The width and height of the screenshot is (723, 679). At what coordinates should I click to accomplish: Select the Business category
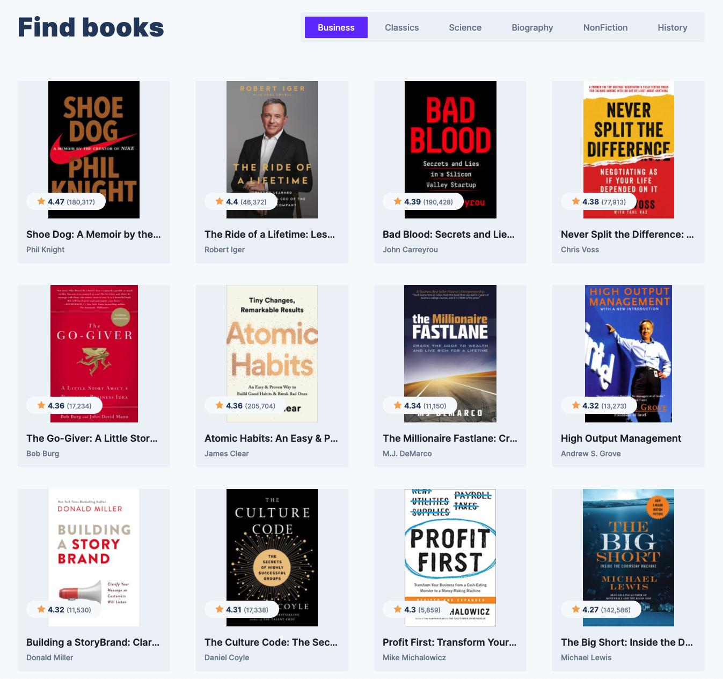336,27
